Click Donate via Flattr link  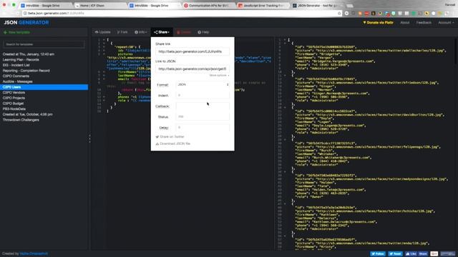(379, 22)
